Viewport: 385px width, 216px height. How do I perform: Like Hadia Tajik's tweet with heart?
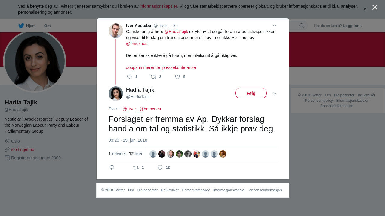coord(160,167)
